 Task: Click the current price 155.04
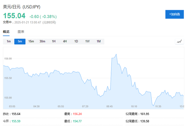[14, 16]
